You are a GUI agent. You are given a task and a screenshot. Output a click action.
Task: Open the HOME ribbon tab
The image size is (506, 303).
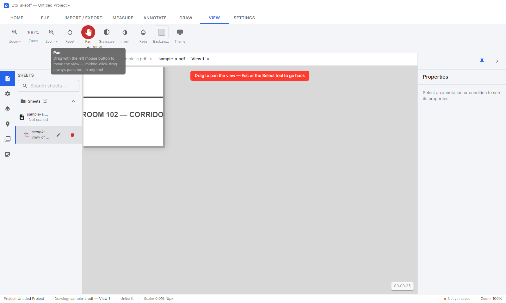pyautogui.click(x=17, y=18)
